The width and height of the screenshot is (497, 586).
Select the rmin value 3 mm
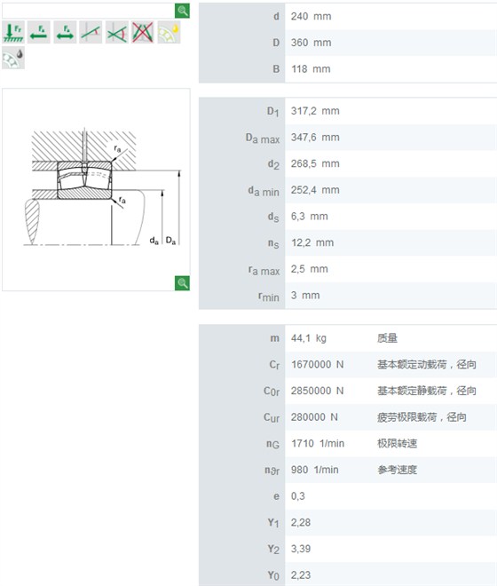click(x=305, y=296)
